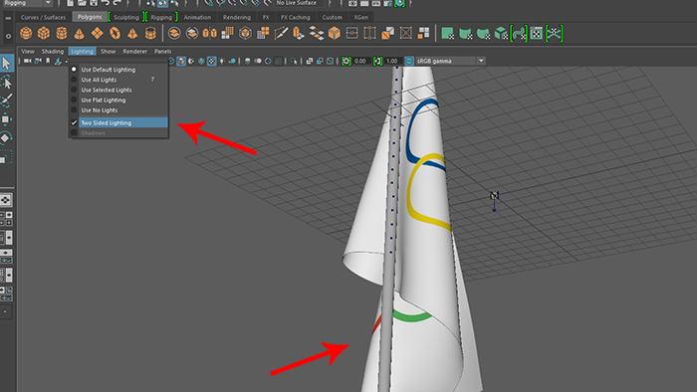Create a polygon cylinder from the shelf
Image resolution: width=697 pixels, height=392 pixels.
(62, 33)
